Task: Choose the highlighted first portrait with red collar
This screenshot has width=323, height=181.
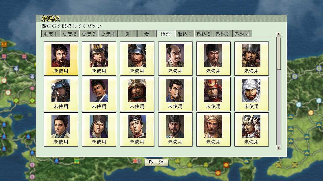Action: tap(61, 59)
